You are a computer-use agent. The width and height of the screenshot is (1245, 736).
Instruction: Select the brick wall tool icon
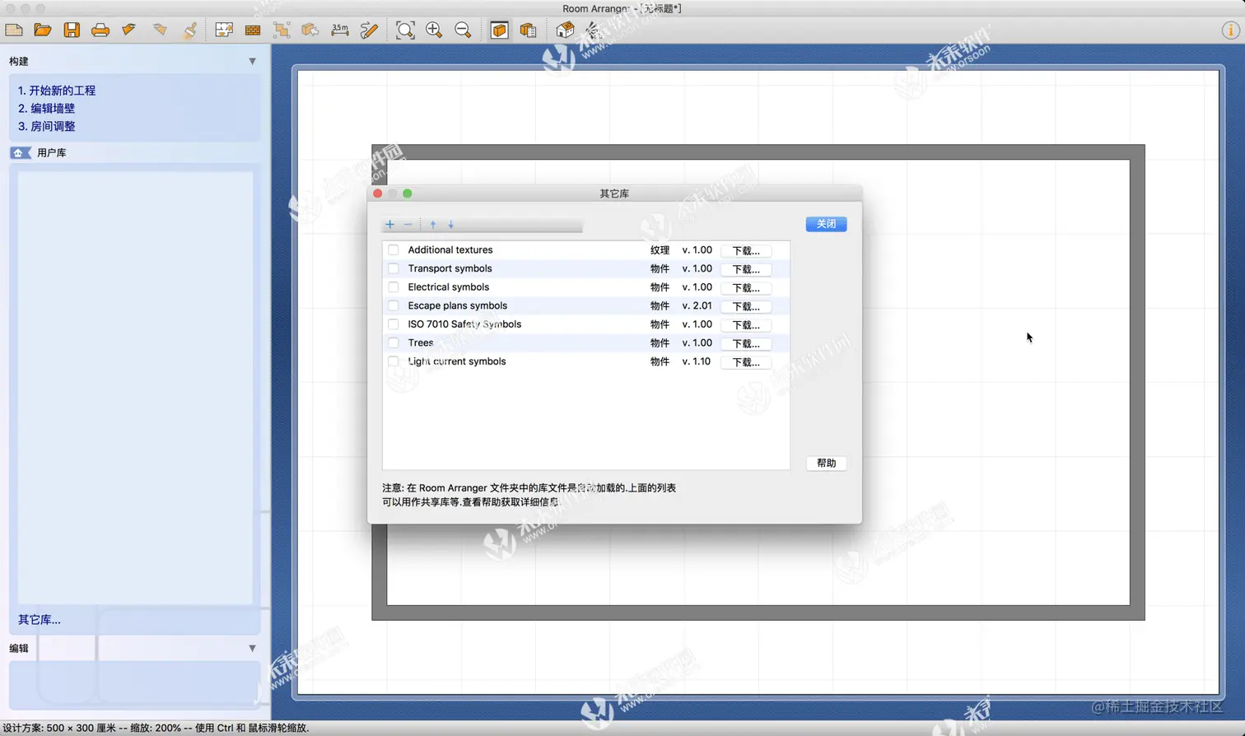(x=253, y=30)
